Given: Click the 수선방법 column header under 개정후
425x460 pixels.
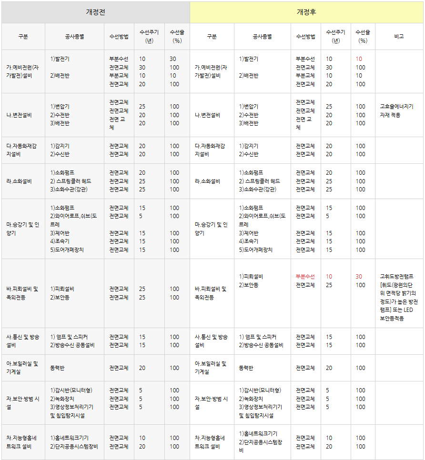Looking at the screenshot, I should [x=305, y=36].
